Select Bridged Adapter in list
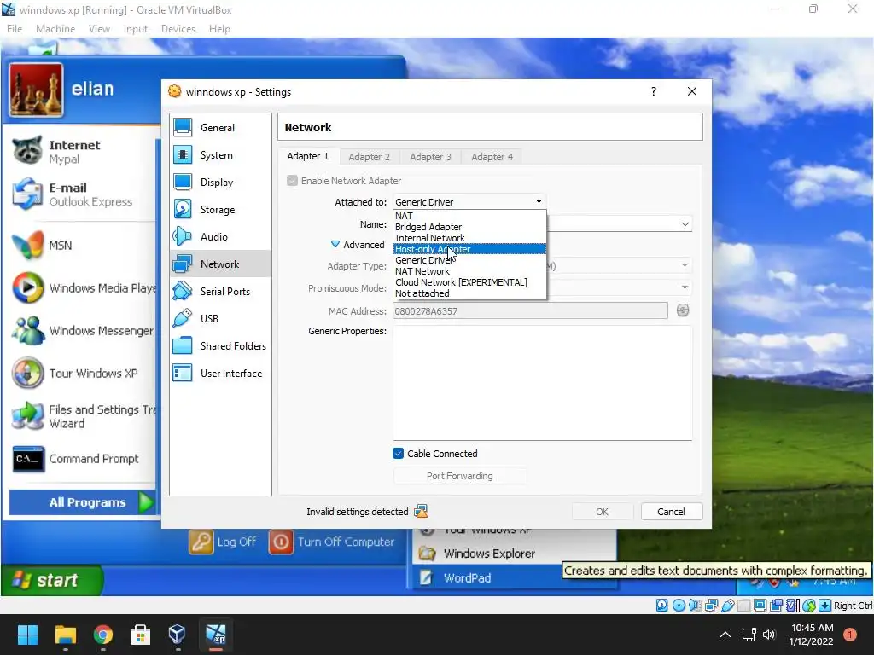The image size is (874, 655). [x=469, y=227]
